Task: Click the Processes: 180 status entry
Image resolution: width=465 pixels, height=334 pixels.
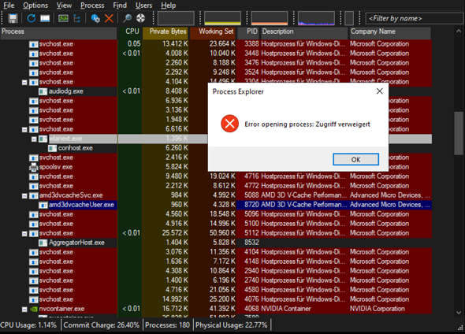Action: (x=168, y=325)
